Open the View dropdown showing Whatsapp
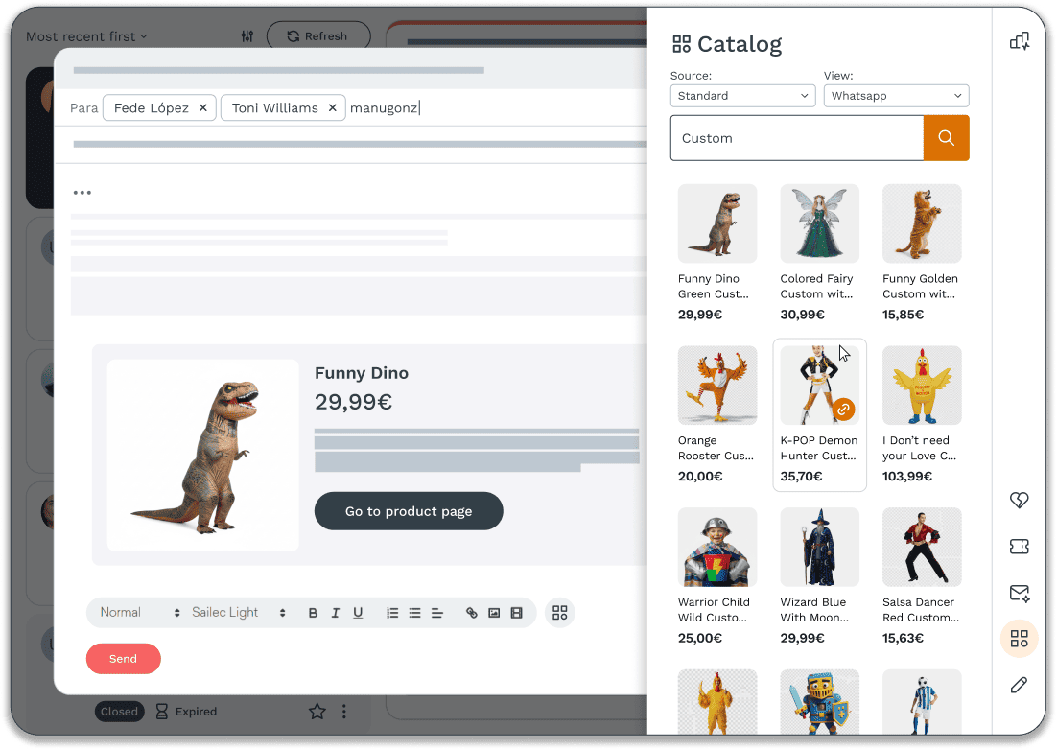 coord(896,96)
